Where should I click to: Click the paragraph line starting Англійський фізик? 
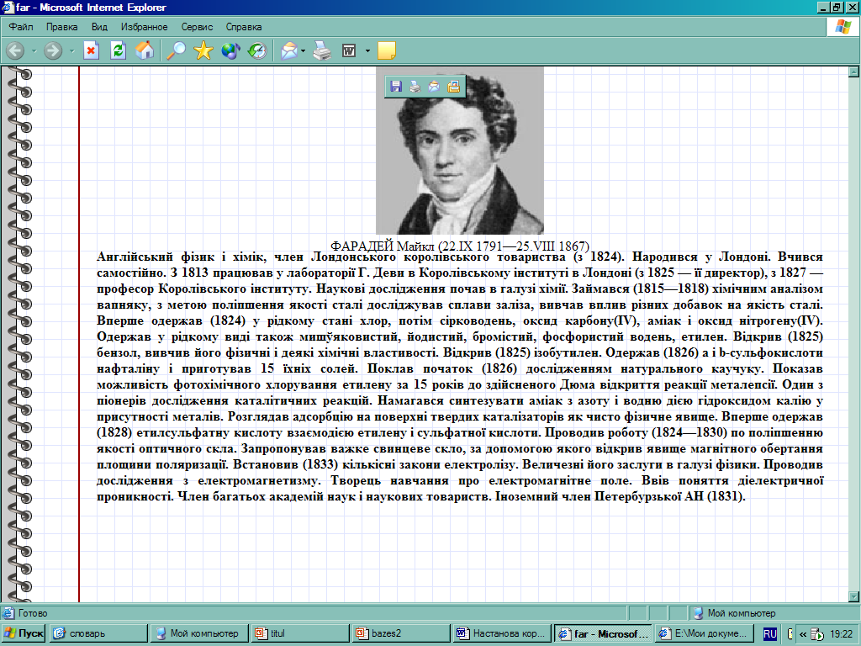(x=460, y=257)
